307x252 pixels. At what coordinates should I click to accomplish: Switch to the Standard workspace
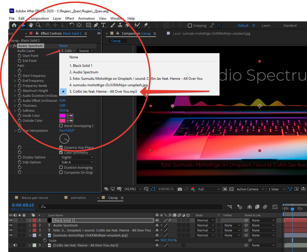[x=290, y=26]
